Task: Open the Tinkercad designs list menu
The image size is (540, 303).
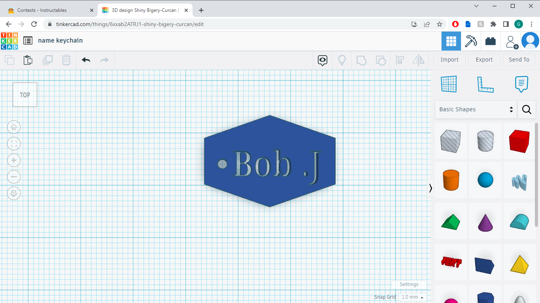Action: [27, 40]
